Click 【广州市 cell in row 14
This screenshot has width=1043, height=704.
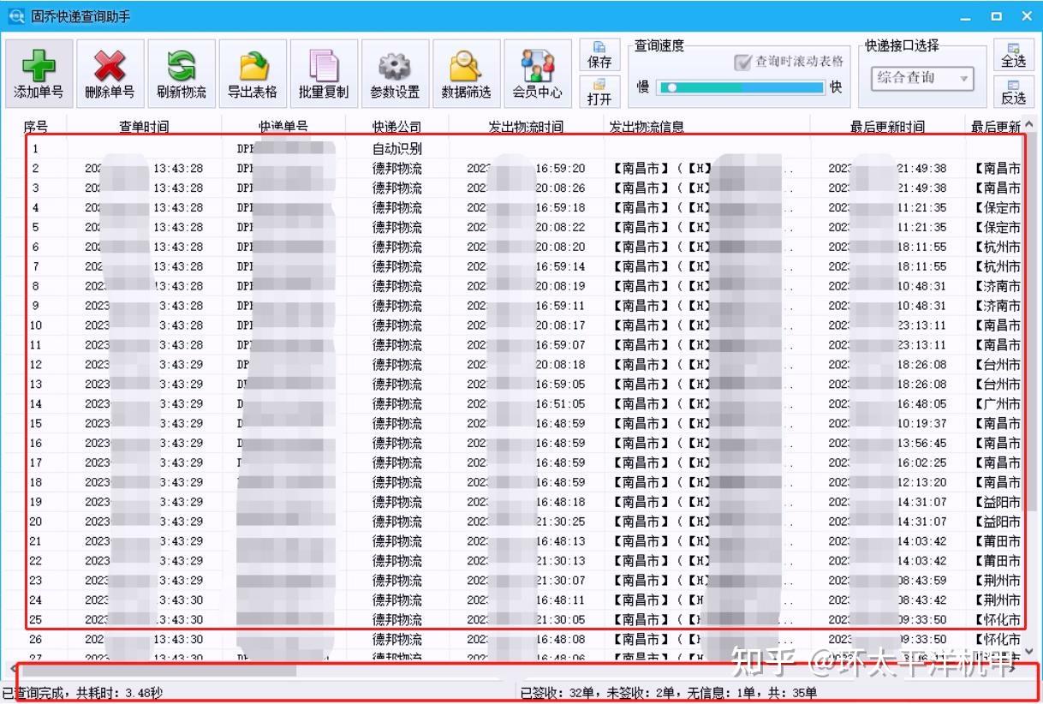coord(997,404)
